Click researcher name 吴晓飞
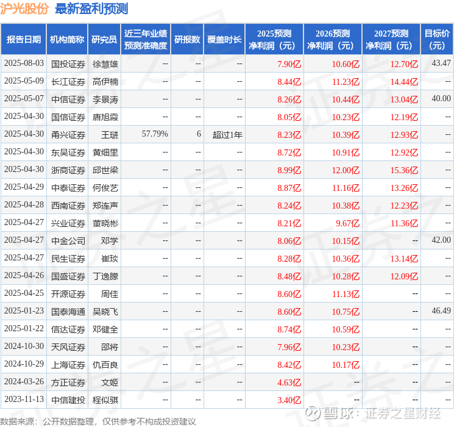 [105, 312]
